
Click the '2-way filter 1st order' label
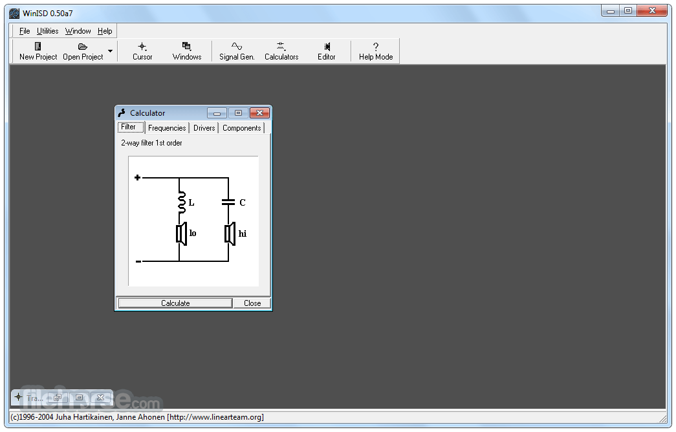[x=151, y=143]
